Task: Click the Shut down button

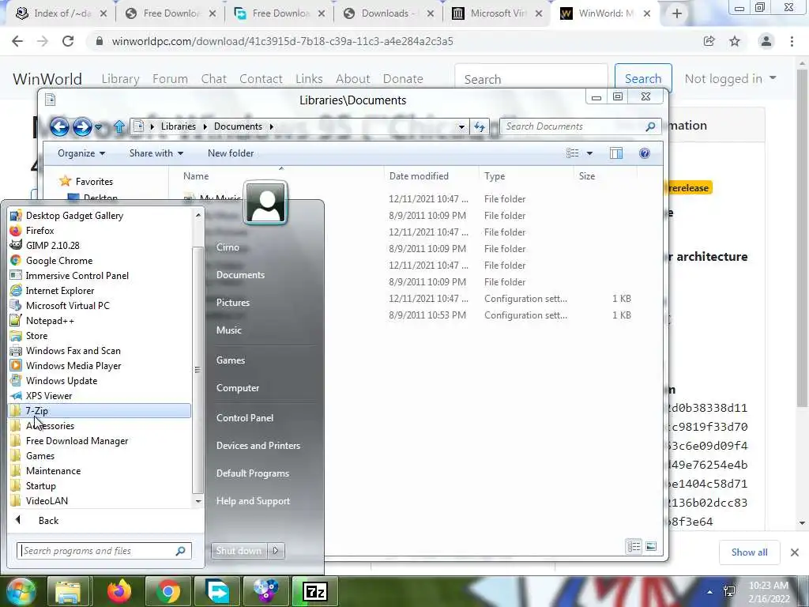Action: [x=239, y=551]
